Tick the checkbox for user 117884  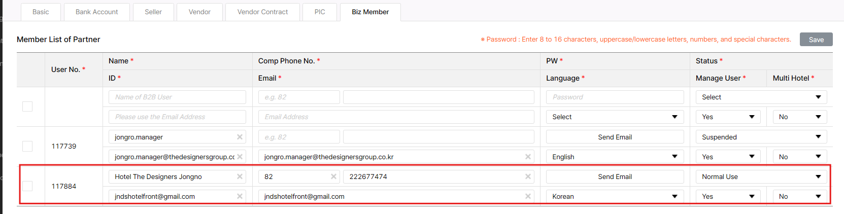[x=27, y=186]
